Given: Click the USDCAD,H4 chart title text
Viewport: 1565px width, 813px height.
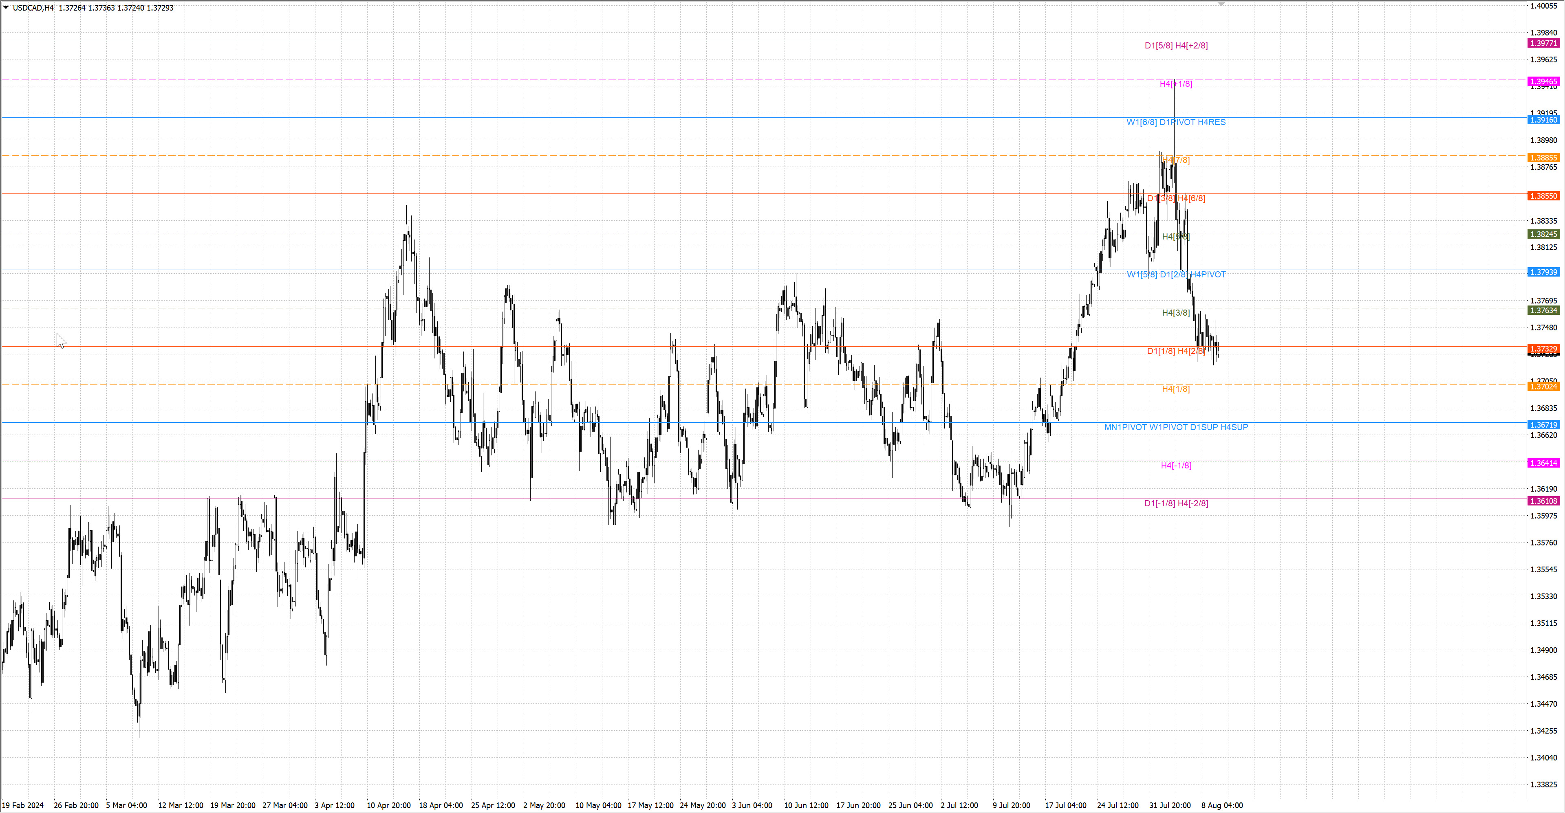Looking at the screenshot, I should [33, 8].
